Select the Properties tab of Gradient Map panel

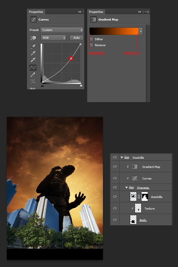pos(96,12)
